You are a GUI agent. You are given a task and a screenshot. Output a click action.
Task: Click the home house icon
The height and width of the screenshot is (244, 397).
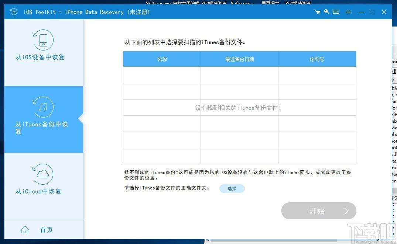[25, 229]
